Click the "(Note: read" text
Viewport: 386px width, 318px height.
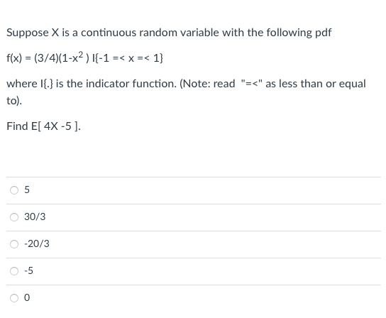(x=207, y=84)
